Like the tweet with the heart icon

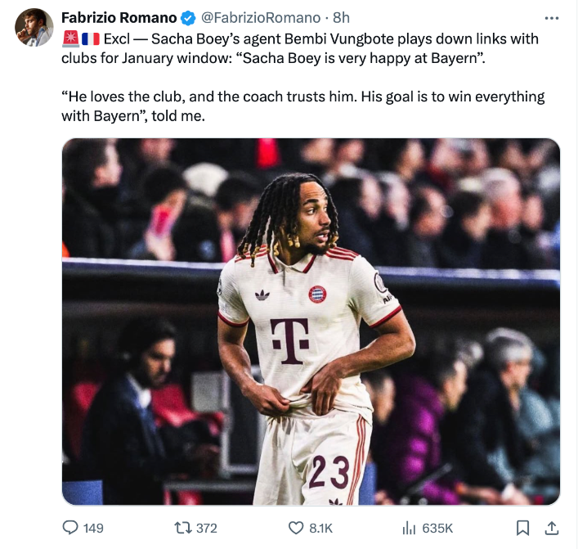click(x=296, y=528)
